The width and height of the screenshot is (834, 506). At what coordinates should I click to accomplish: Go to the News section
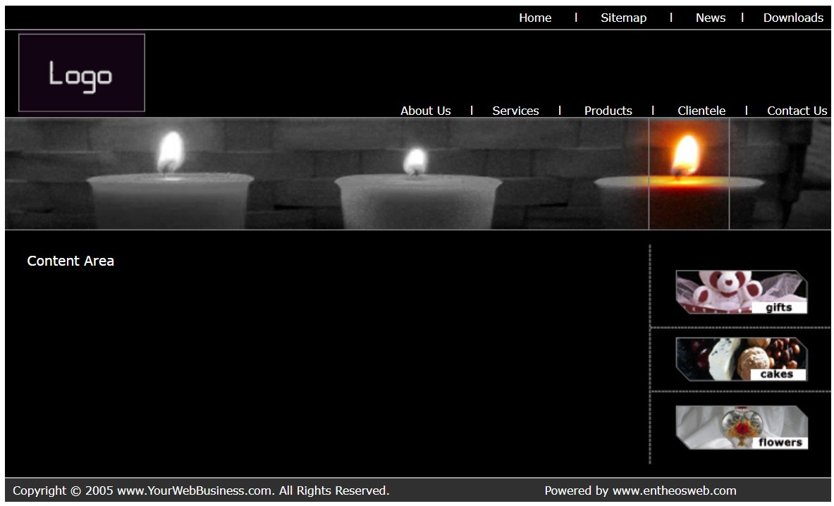point(711,18)
